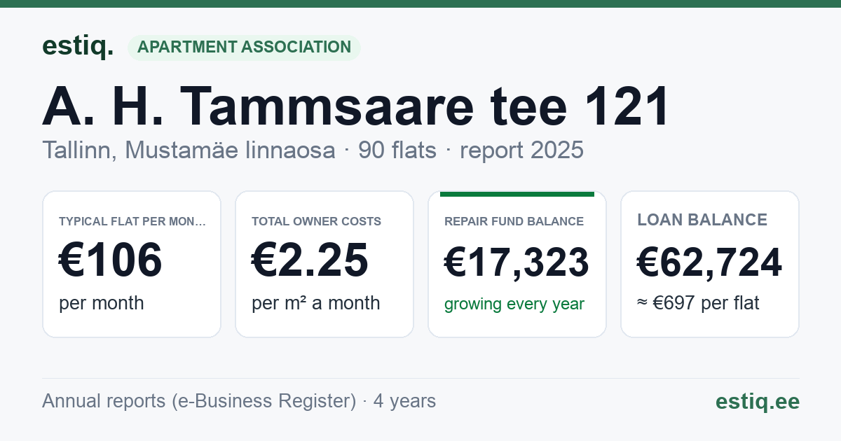The width and height of the screenshot is (841, 441).
Task: Click the TYPICAL FLAT PER MON… label
Action: [x=132, y=221]
